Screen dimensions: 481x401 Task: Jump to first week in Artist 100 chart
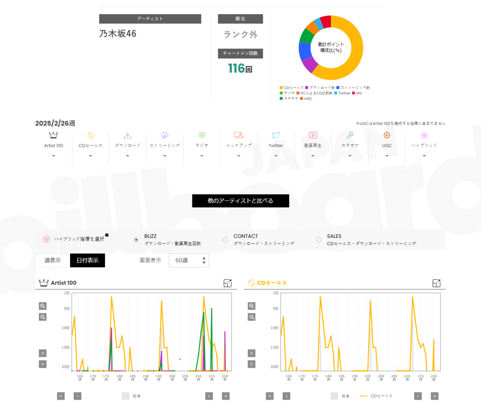(61, 396)
